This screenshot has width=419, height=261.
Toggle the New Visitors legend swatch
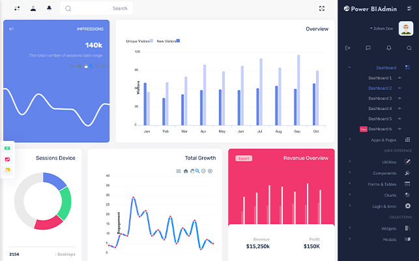pyautogui.click(x=179, y=40)
